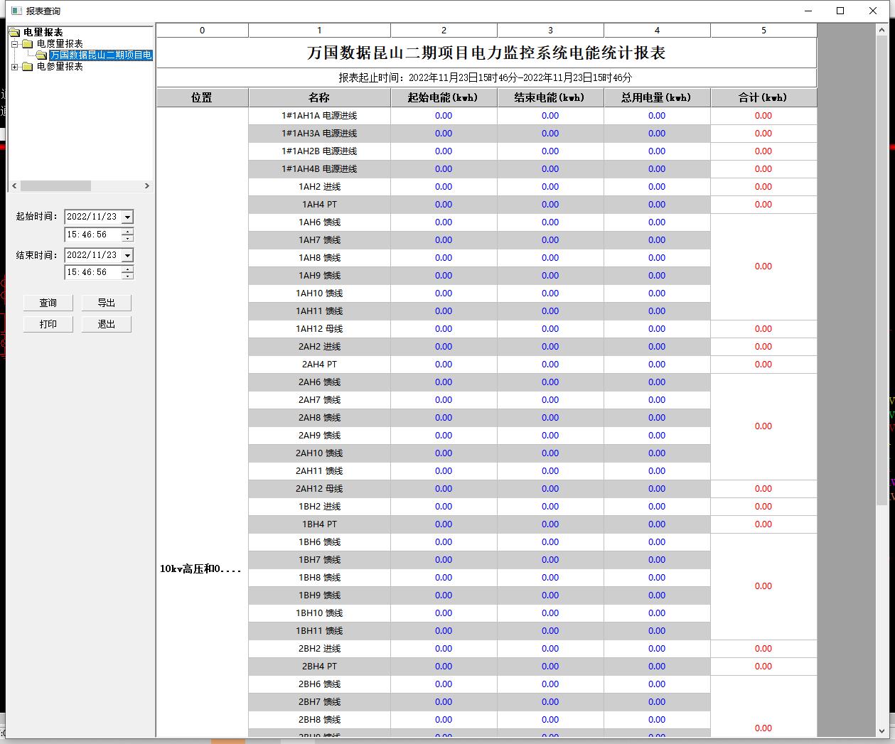Click the tree panel's right scroll arrow
The height and width of the screenshot is (744, 895).
147,185
